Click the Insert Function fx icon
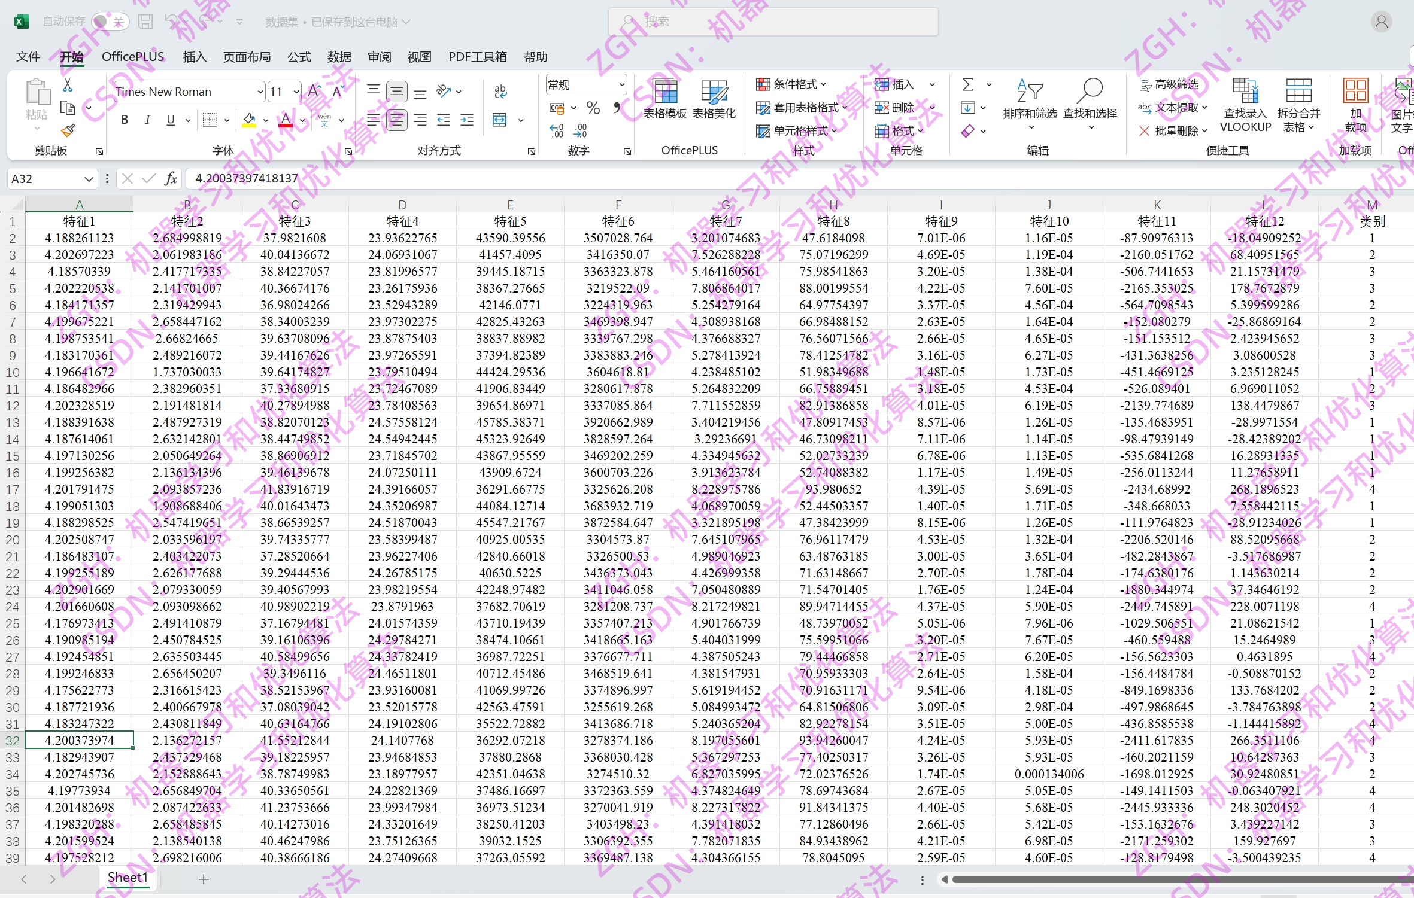 coord(171,178)
